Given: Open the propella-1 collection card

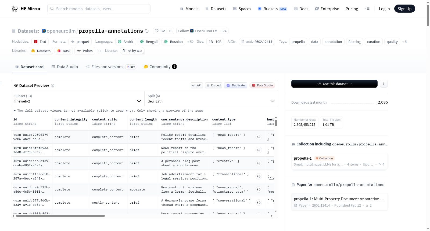Looking at the screenshot, I should 339,161.
